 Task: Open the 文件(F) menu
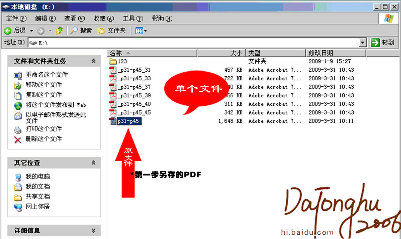tap(16, 18)
